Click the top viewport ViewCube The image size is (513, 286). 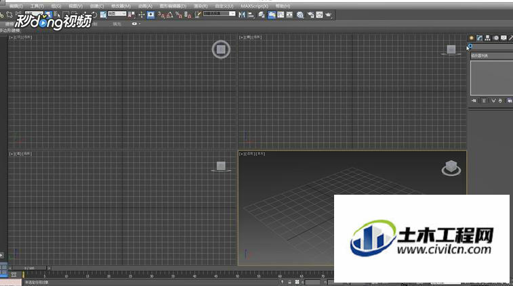(221, 49)
